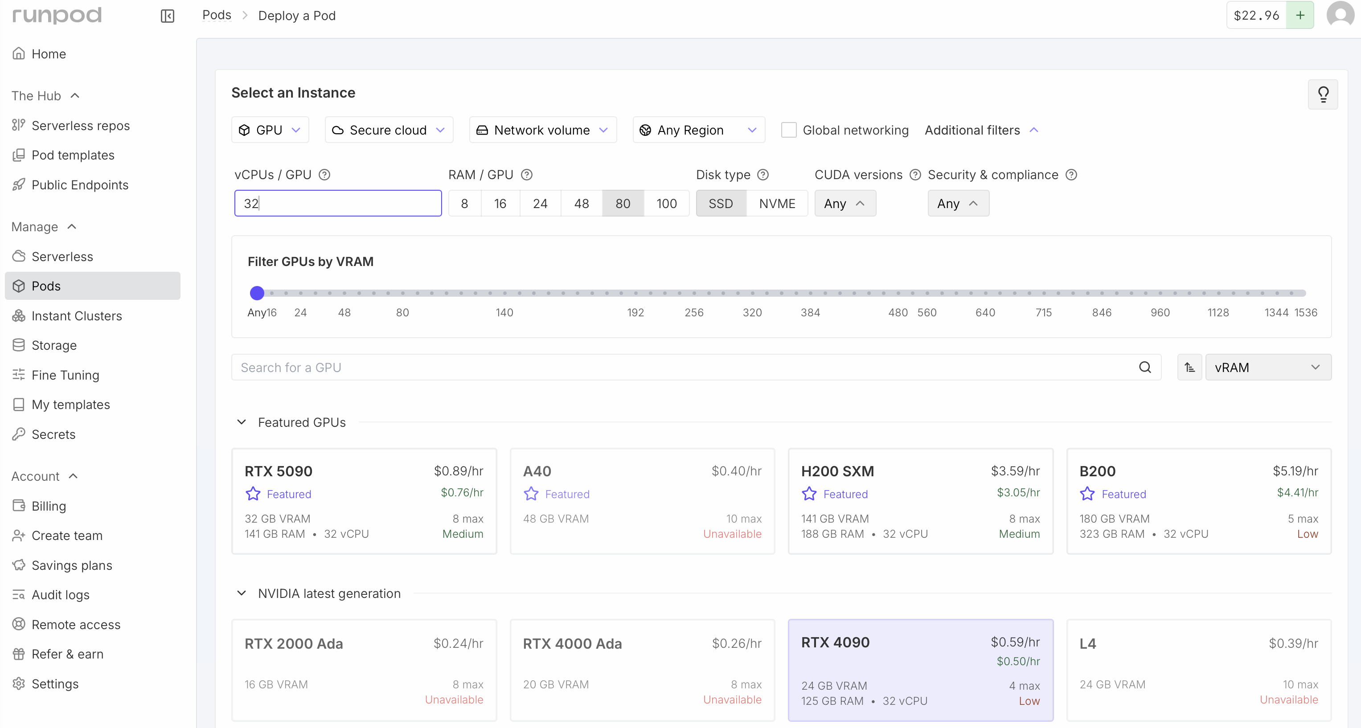Enable the Global networking checkbox
The image size is (1361, 728).
[x=788, y=130]
